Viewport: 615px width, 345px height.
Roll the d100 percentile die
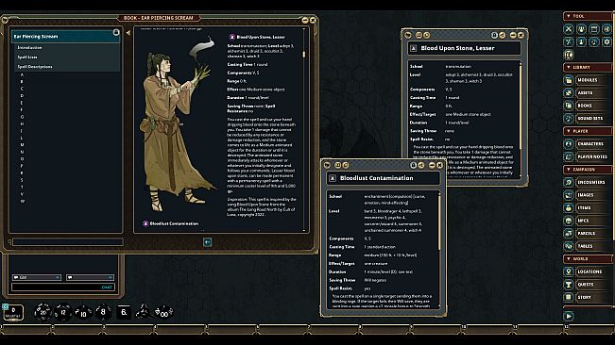coord(163,312)
